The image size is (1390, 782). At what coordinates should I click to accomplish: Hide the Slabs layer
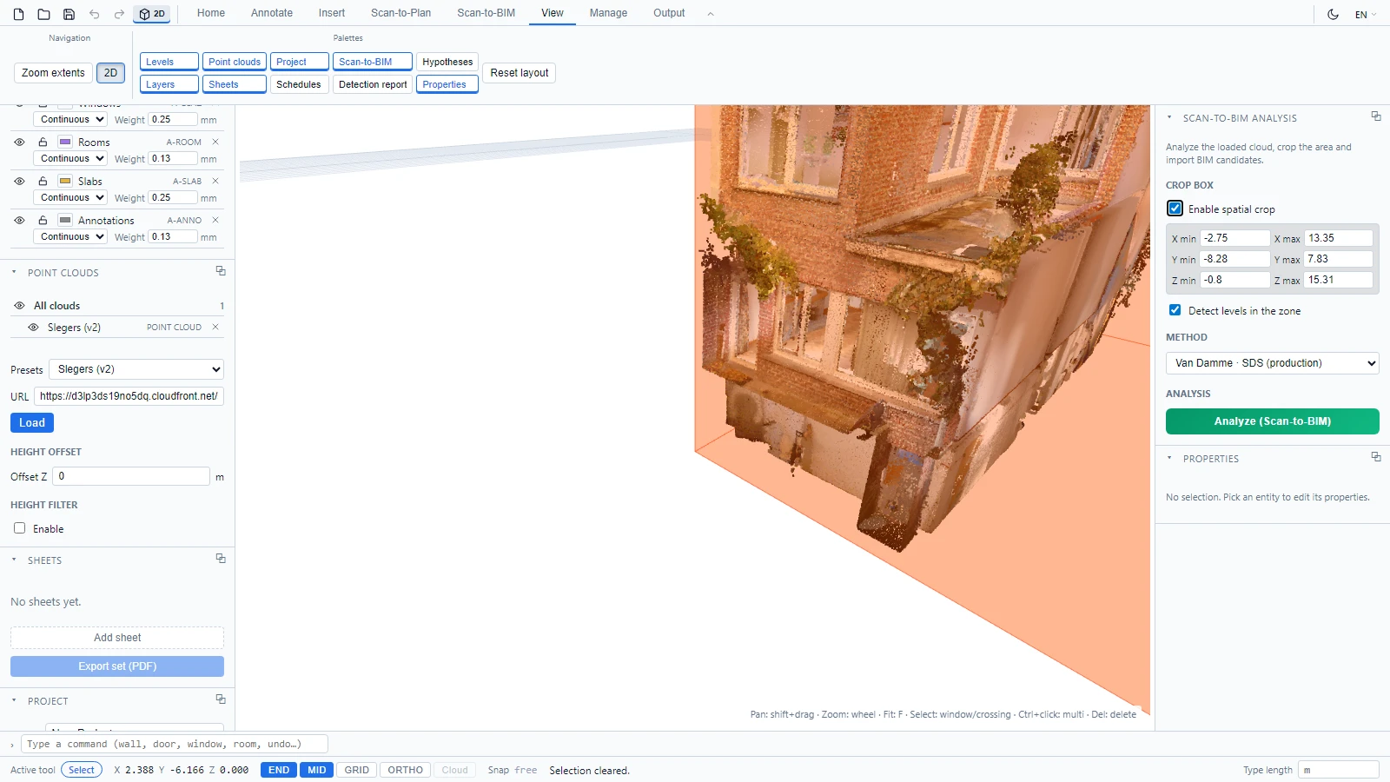pyautogui.click(x=19, y=181)
